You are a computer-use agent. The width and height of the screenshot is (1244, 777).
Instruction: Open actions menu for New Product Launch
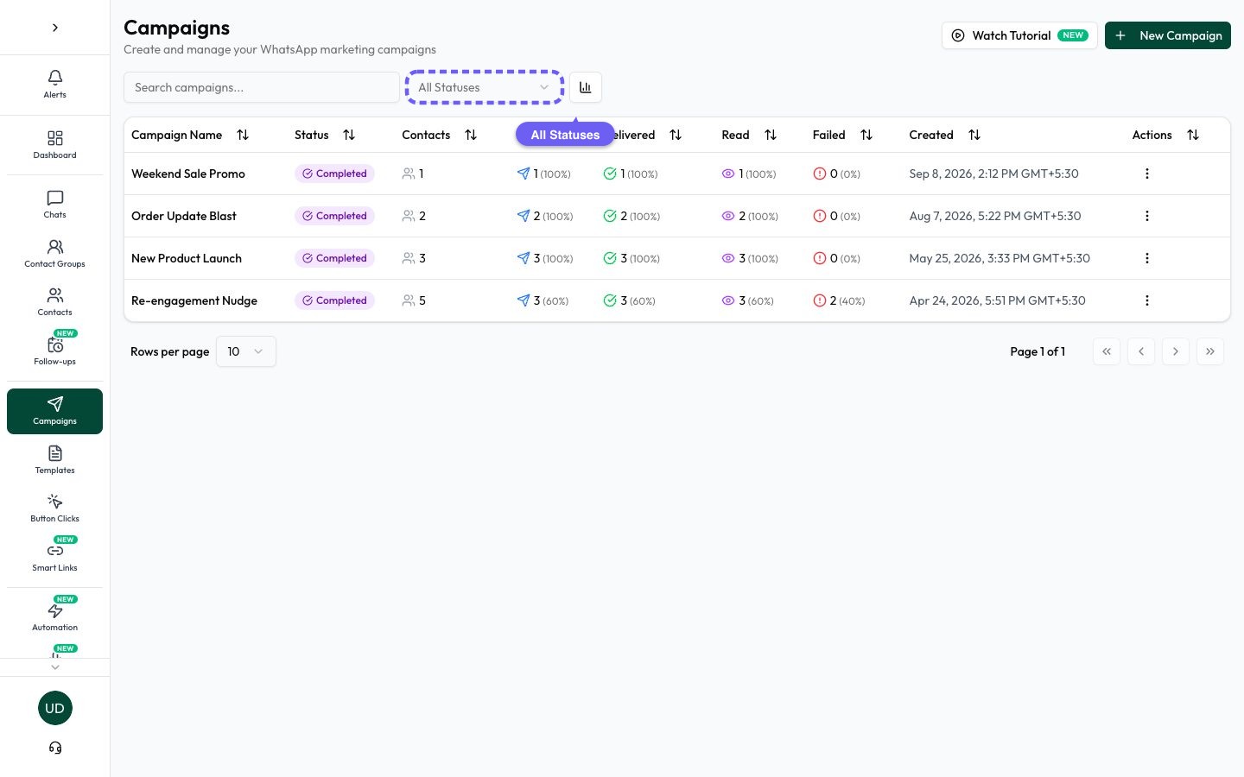(1147, 258)
